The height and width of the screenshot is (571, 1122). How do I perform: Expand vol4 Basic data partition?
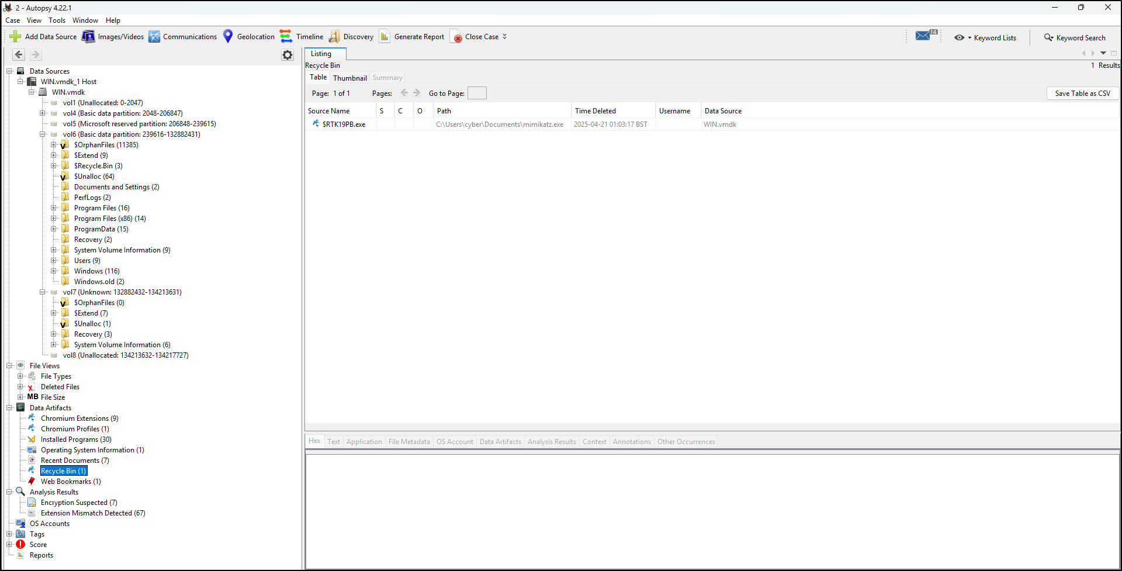pos(43,113)
